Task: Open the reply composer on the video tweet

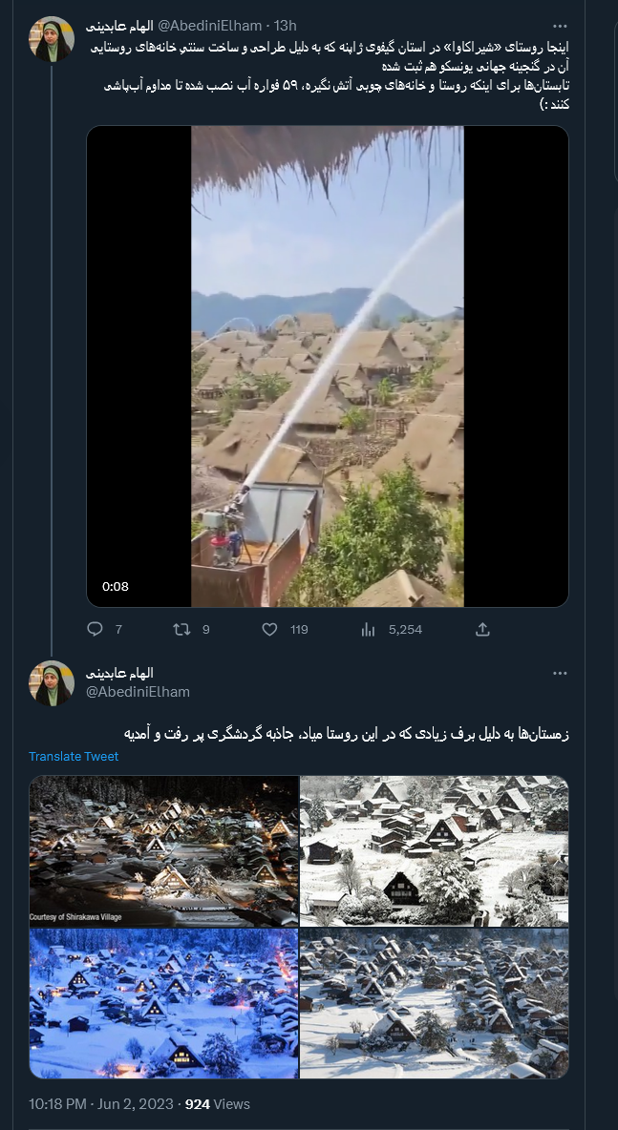Action: click(x=94, y=629)
